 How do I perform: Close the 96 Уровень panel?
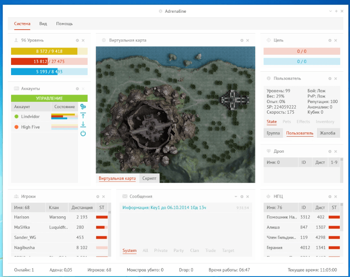(x=83, y=40)
